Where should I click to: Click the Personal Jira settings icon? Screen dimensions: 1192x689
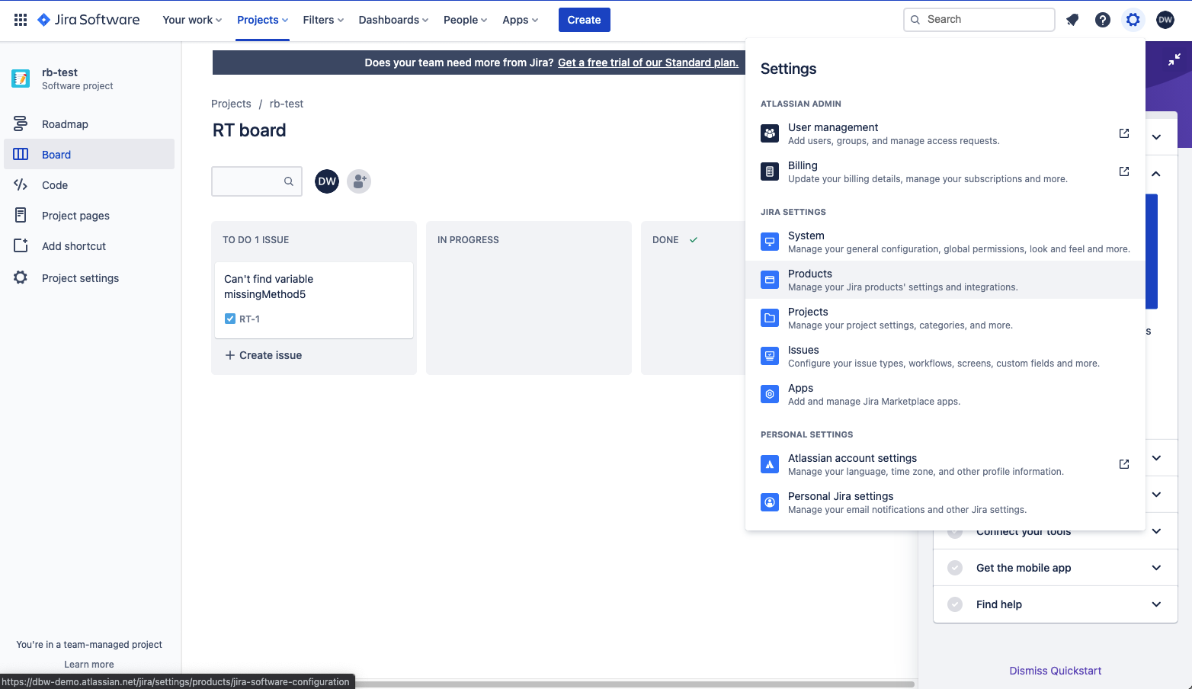click(770, 502)
